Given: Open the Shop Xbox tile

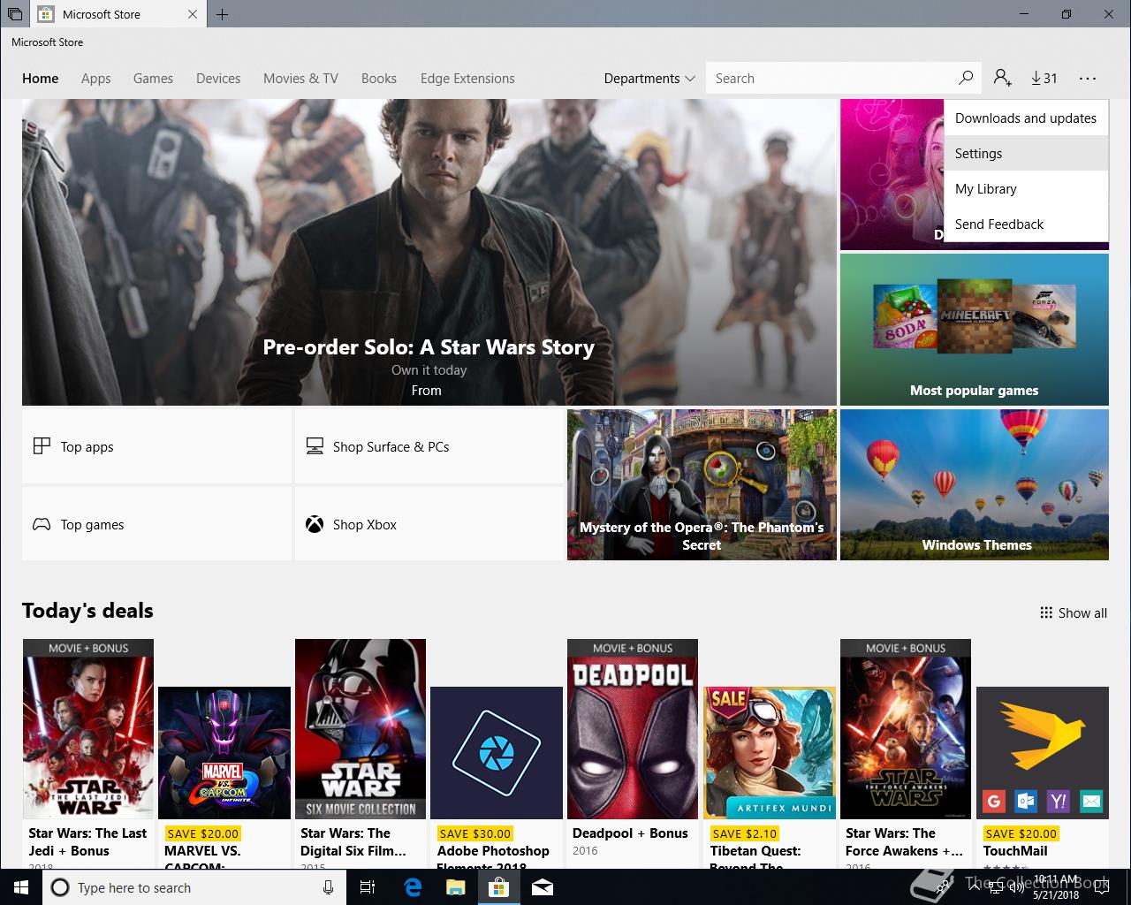Looking at the screenshot, I should 429,524.
